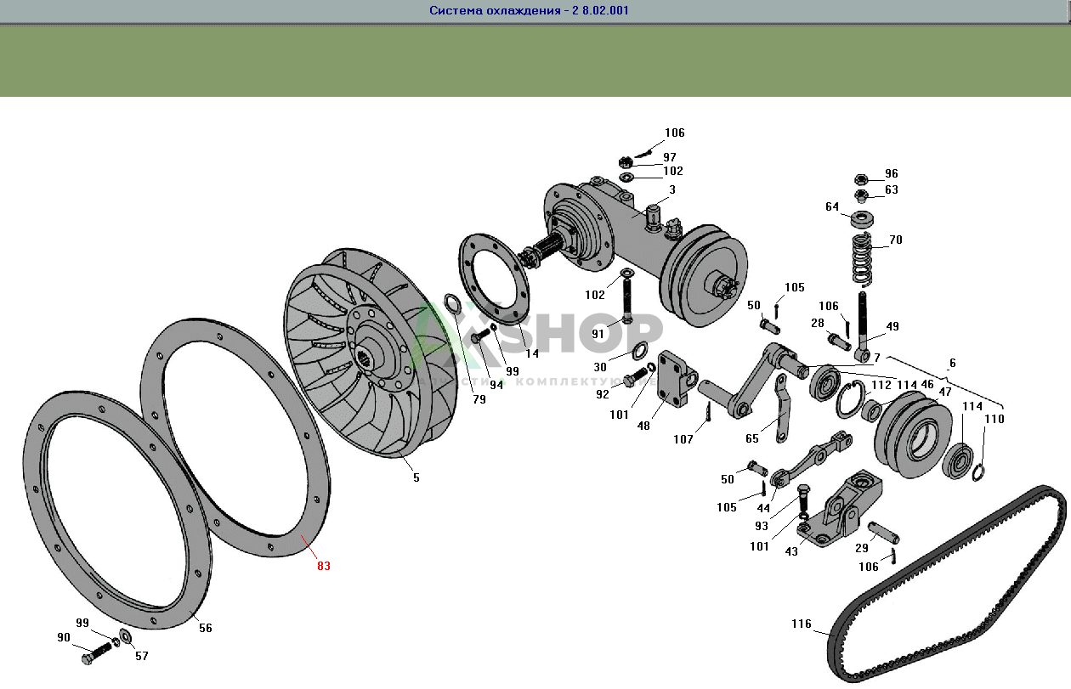Select part number 70 beside the spring
This screenshot has height=689, width=1071.
896,240
